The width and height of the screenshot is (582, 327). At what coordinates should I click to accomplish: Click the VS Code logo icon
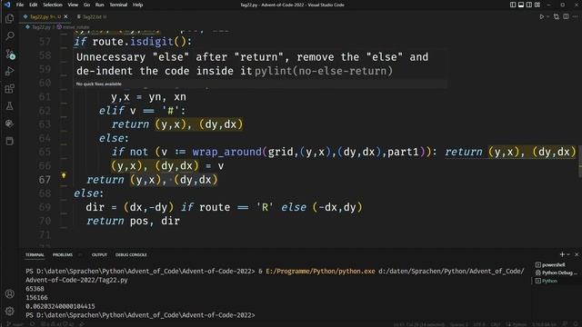(x=7, y=5)
